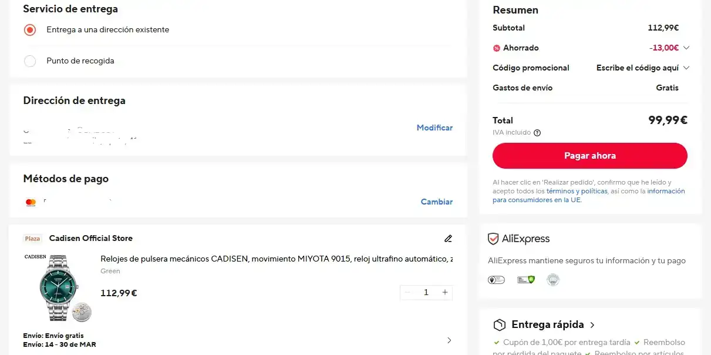
Task: Click the green Cadisen watch thumbnail
Action: click(x=58, y=288)
